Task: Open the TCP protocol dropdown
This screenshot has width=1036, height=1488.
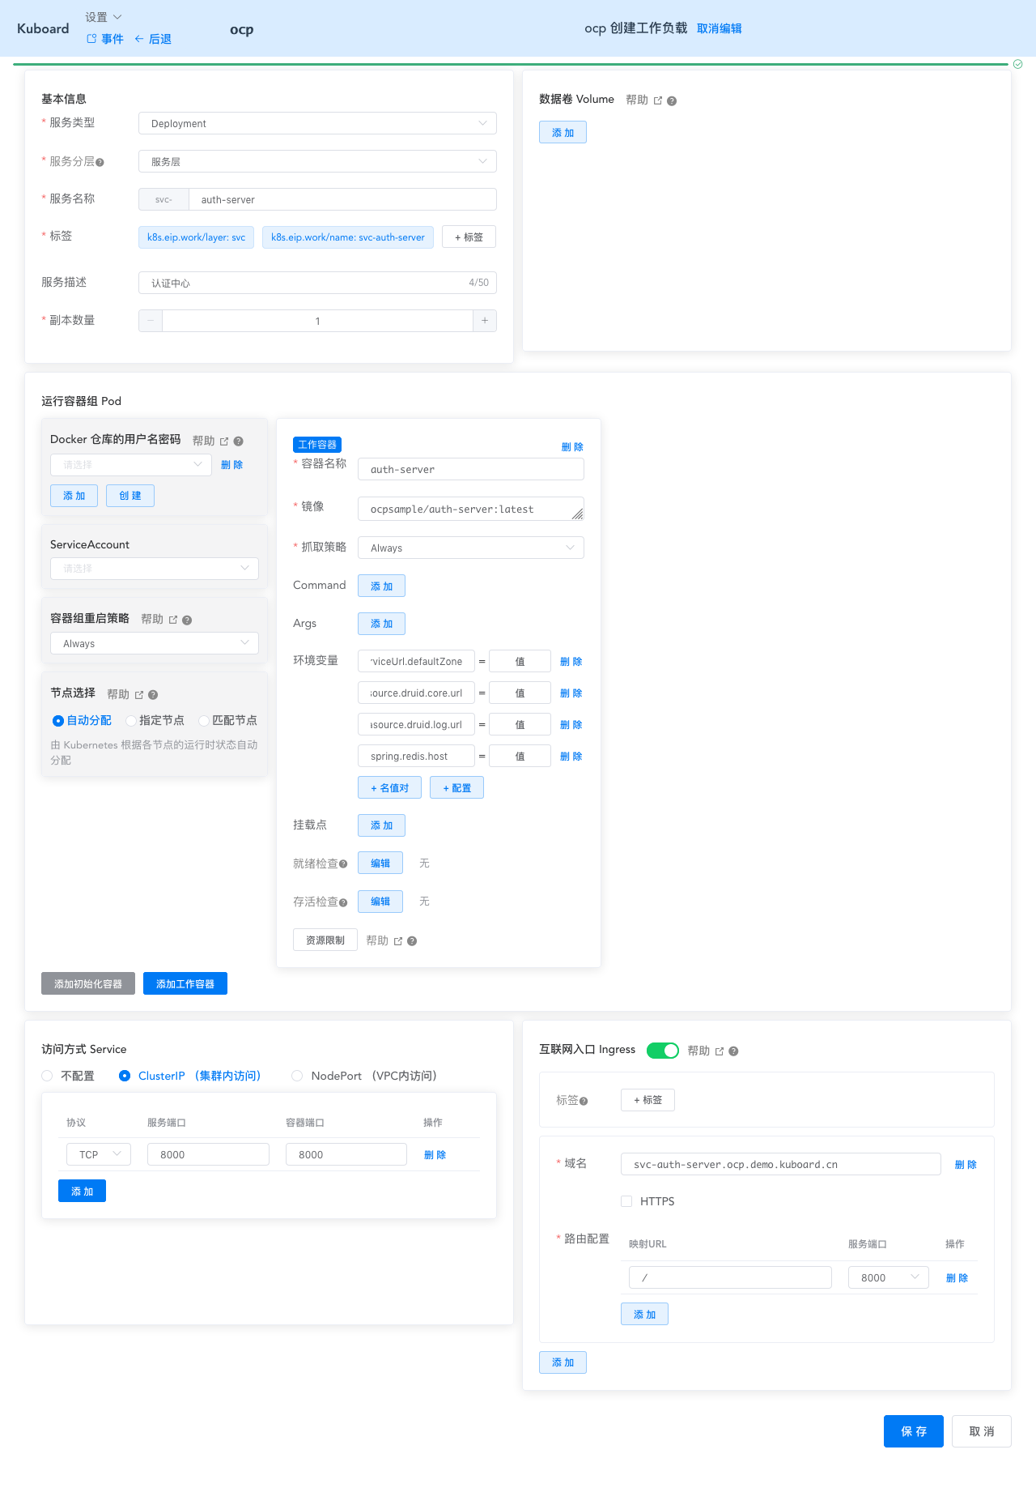Action: pyautogui.click(x=99, y=1154)
